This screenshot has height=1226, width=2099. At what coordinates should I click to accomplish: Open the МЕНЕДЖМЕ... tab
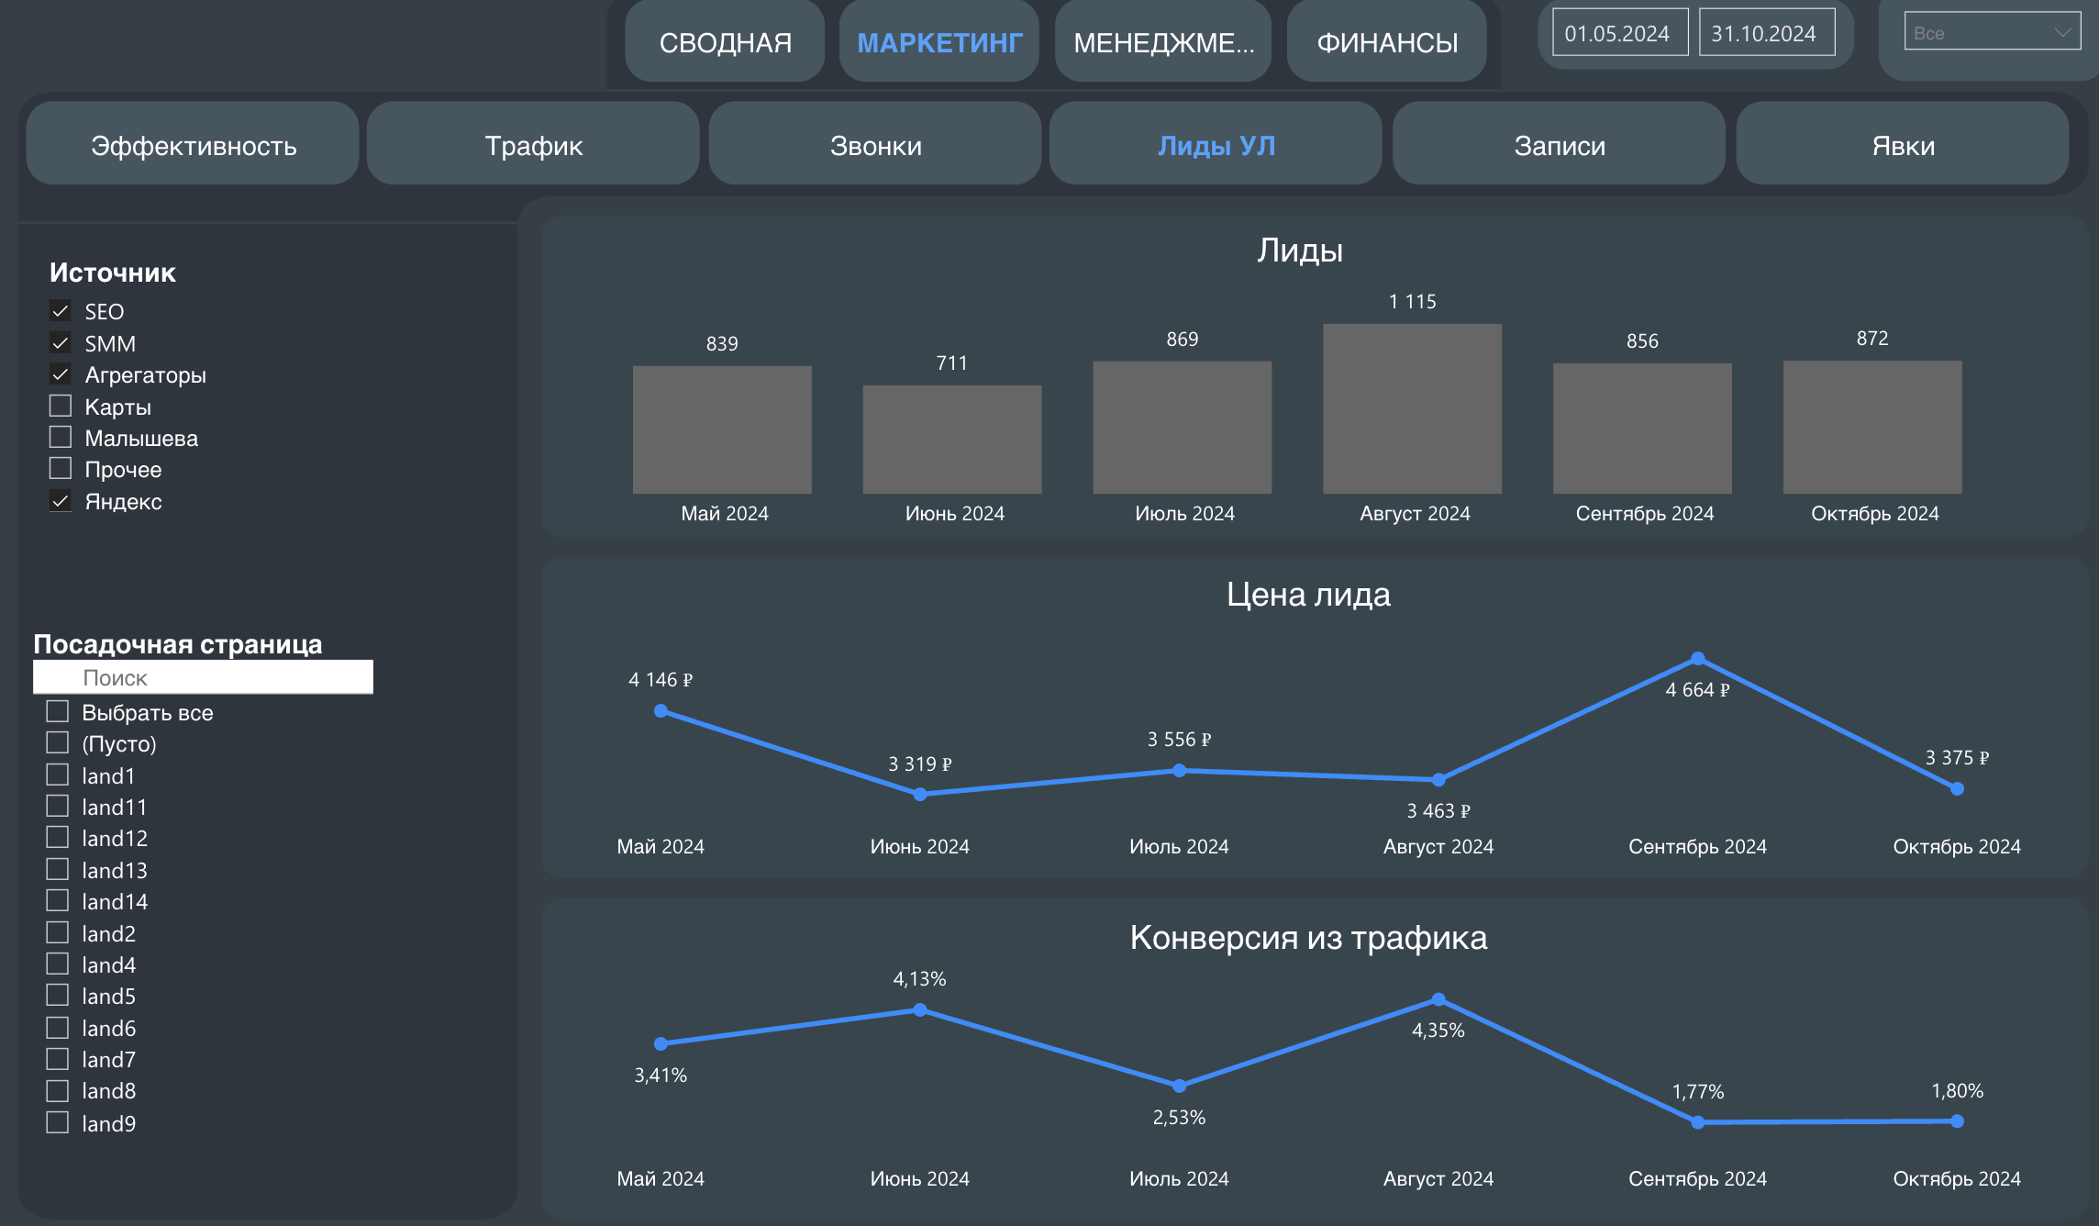pos(1162,42)
